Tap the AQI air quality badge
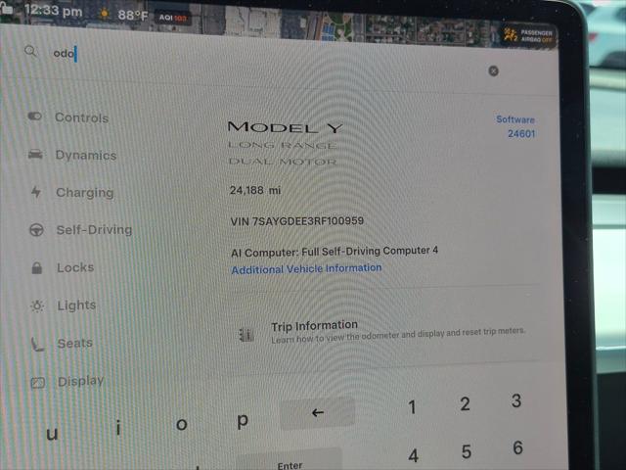The image size is (626, 470). pos(173,18)
